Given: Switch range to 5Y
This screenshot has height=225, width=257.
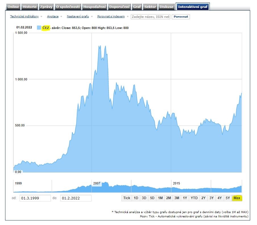Looking at the screenshot, I should [x=227, y=198].
